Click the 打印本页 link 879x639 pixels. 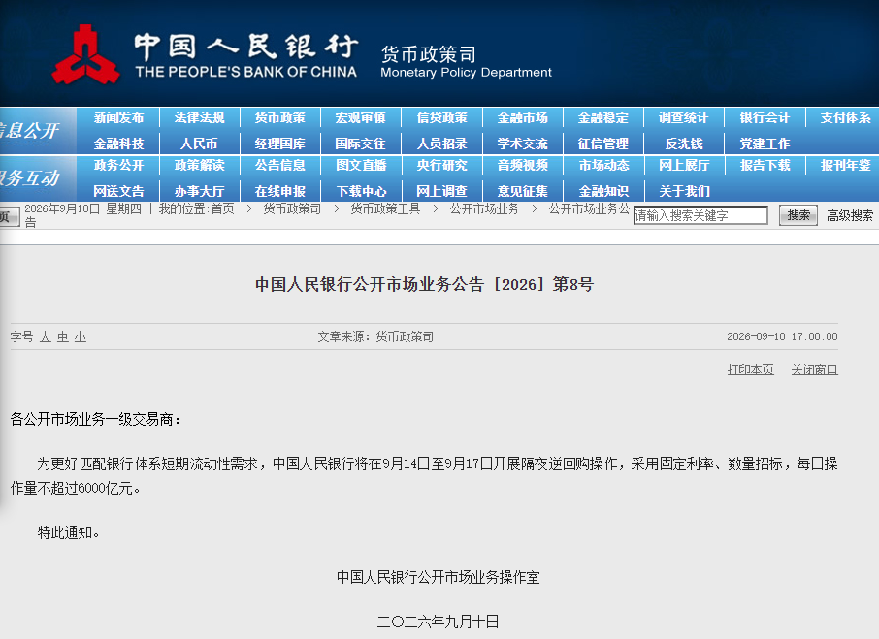pos(750,369)
